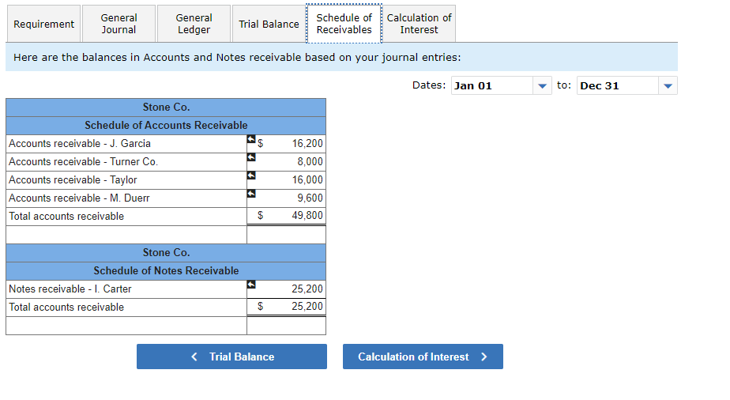
Task: Click the 8,000 amount cell
Action: coord(286,161)
